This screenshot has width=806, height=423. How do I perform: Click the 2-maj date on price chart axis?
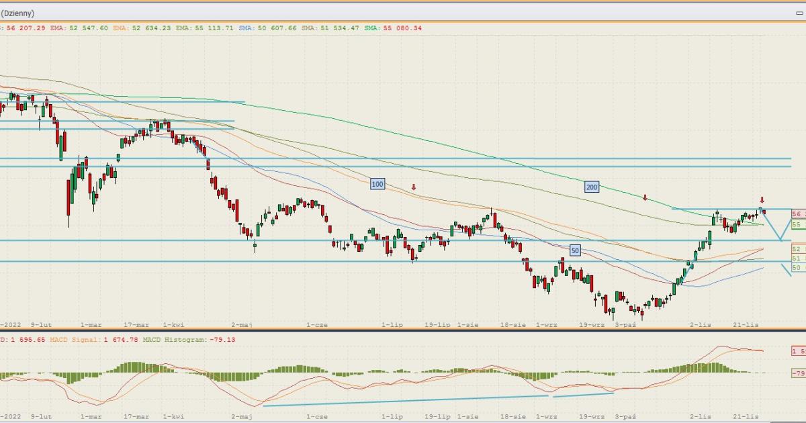coord(242,324)
